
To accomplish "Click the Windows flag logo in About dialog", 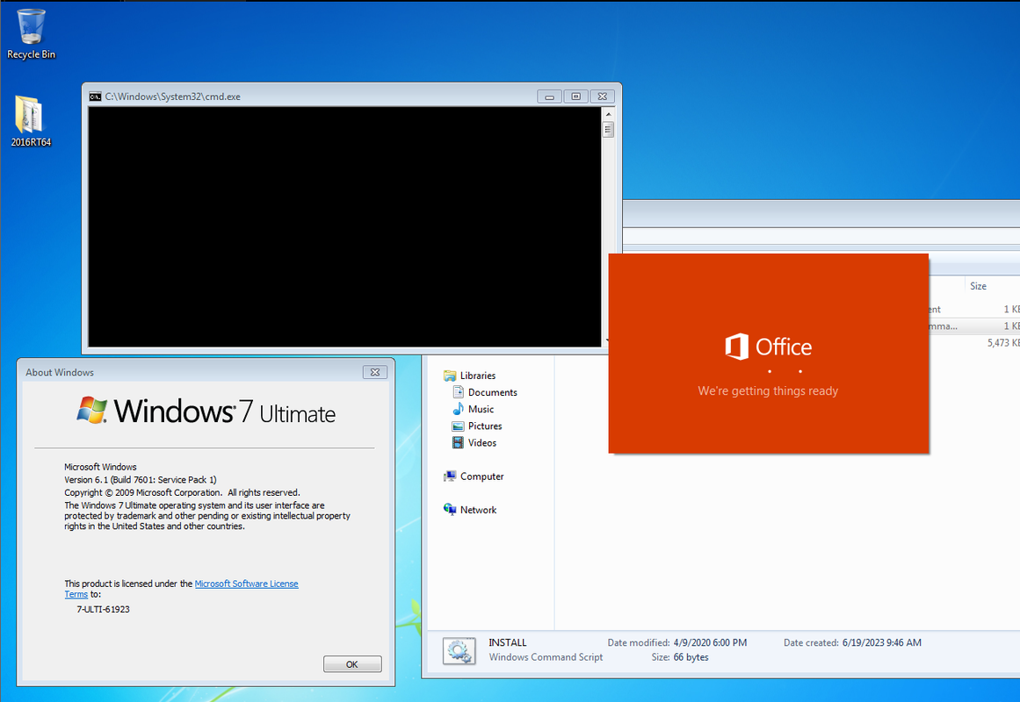I will pos(91,410).
